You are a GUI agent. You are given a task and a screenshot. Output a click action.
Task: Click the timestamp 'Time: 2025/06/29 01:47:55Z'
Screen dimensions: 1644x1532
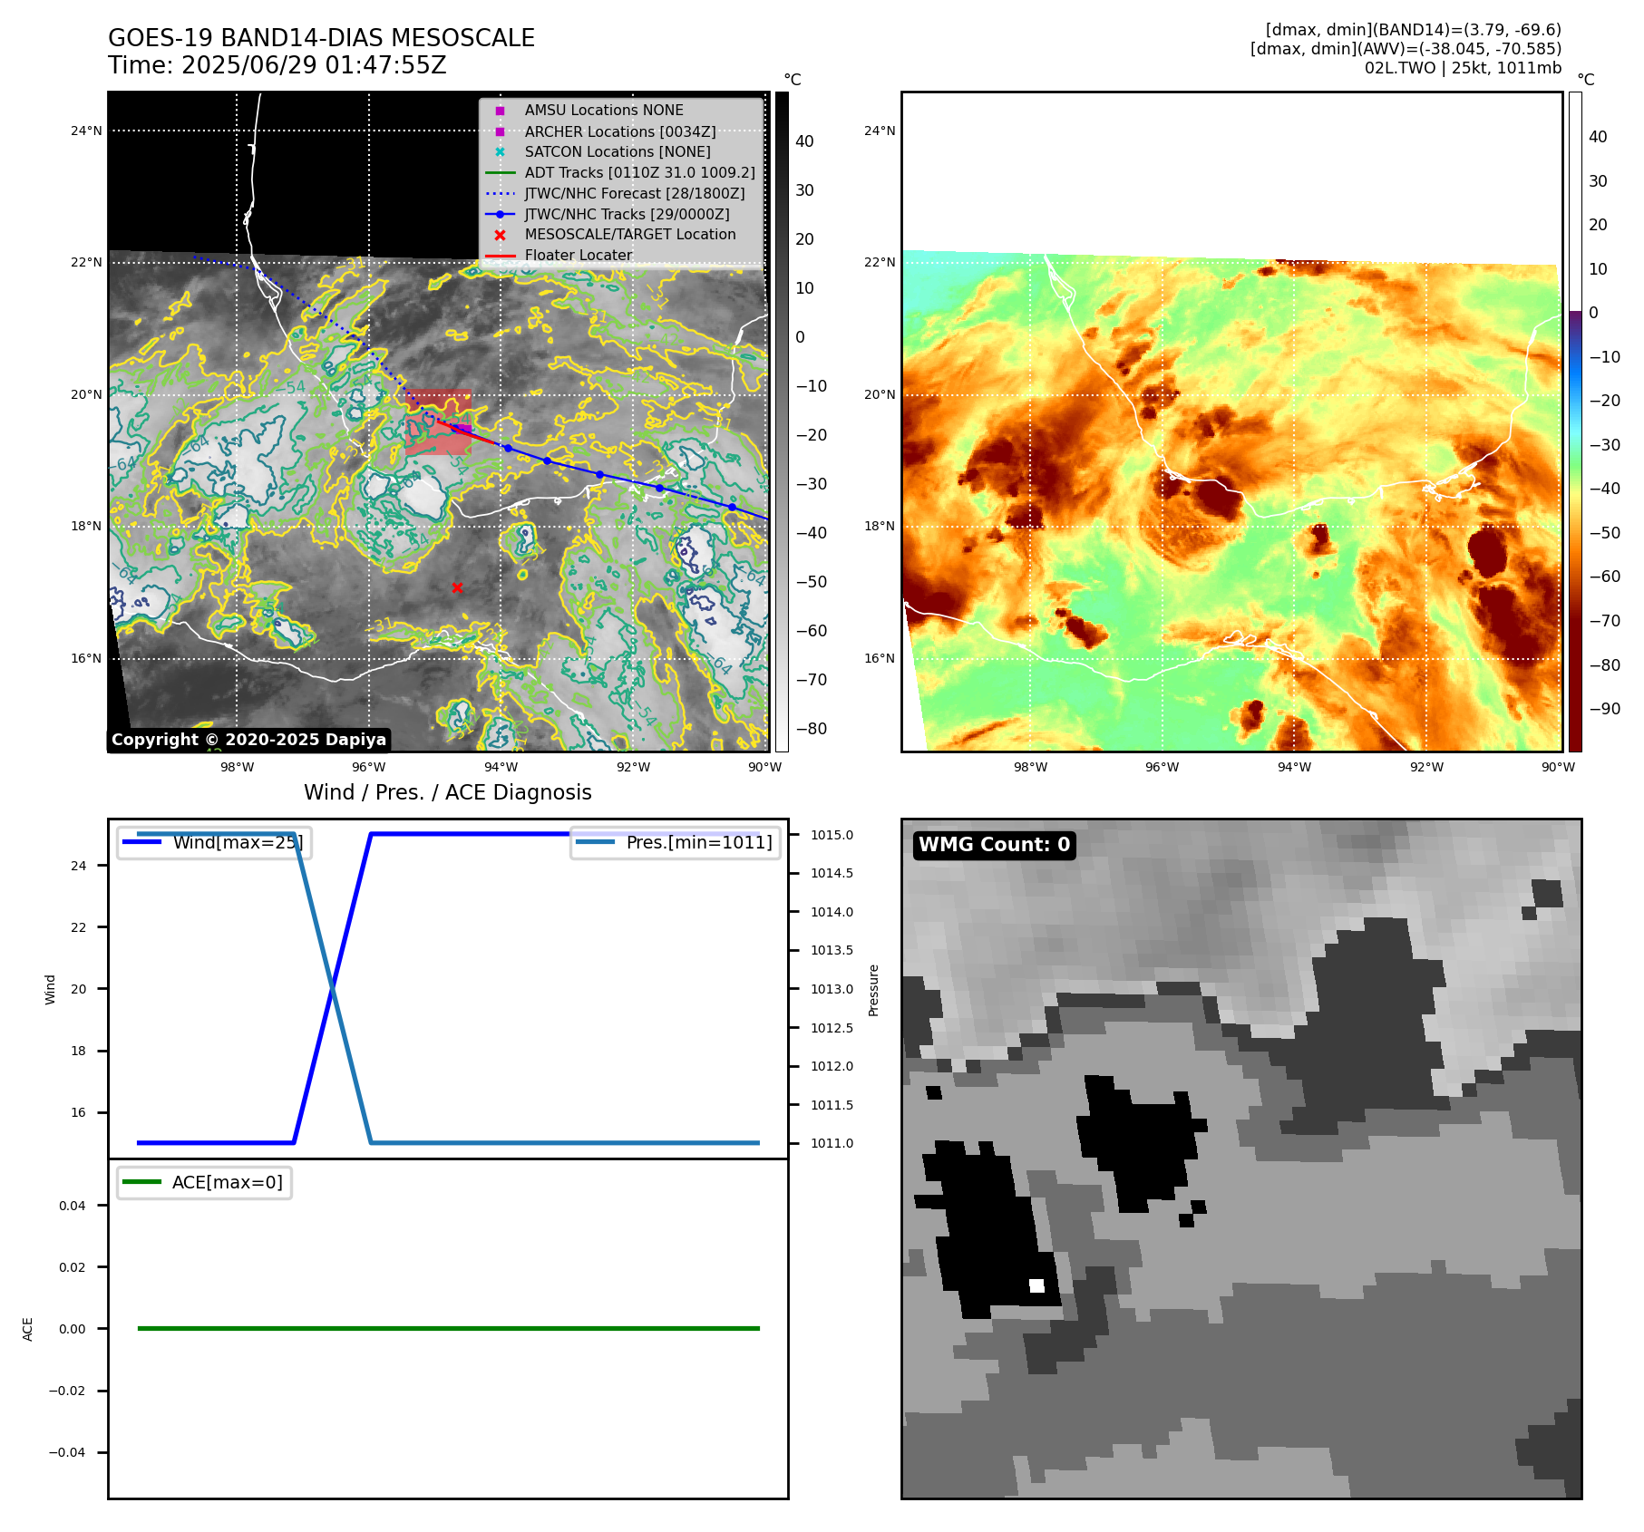tap(277, 65)
